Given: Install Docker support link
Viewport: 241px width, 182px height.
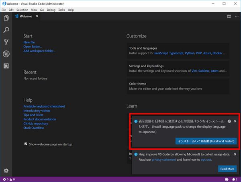Looking at the screenshot, I should pyautogui.click(x=217, y=53).
